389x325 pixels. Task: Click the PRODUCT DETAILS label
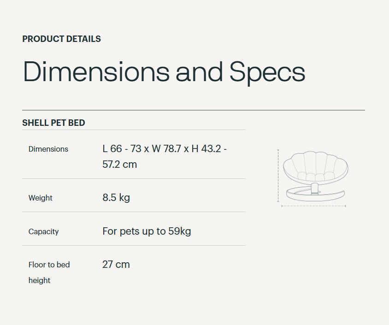61,39
